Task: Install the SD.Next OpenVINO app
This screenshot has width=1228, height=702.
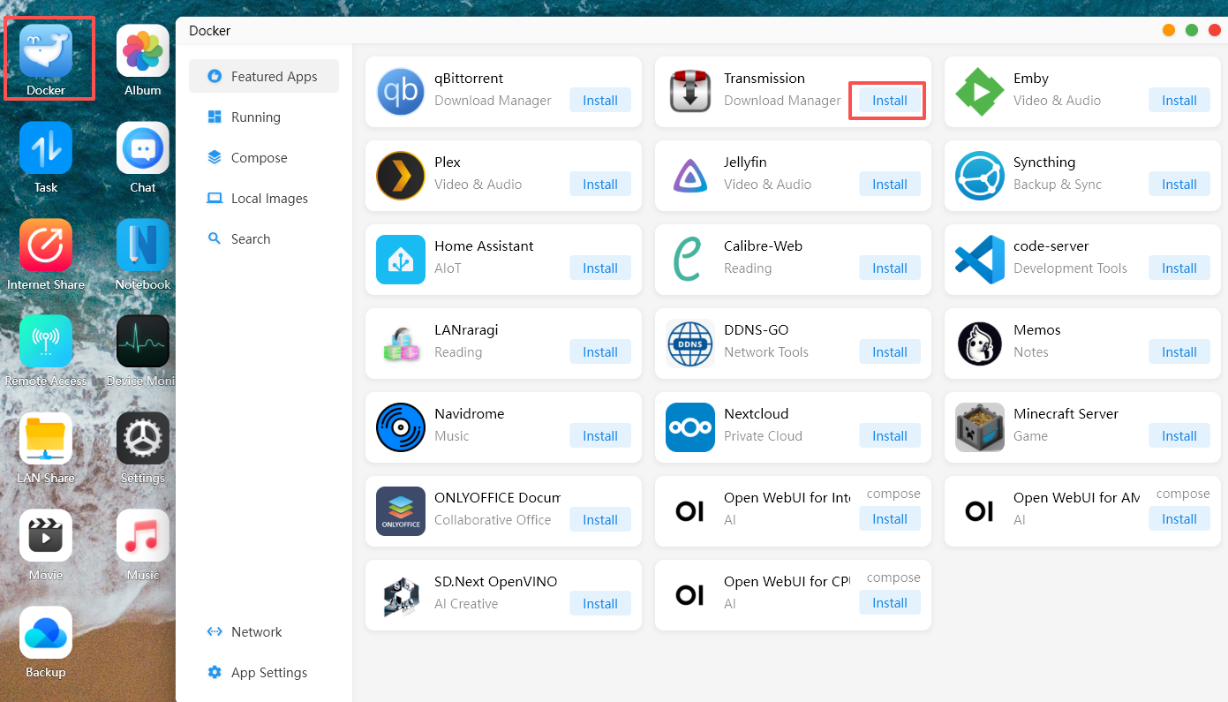Action: [x=600, y=604]
